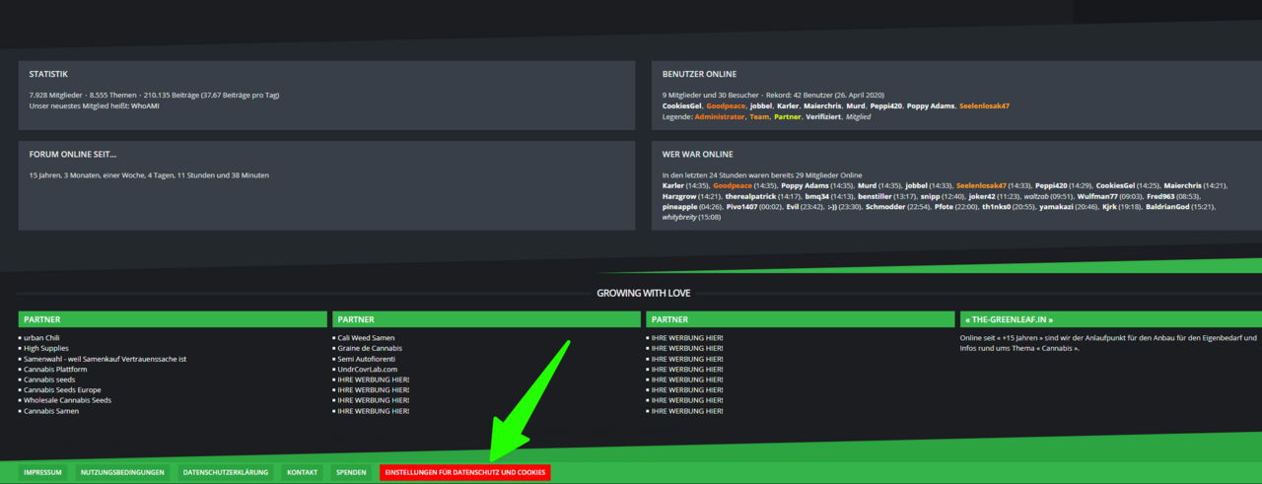Click the Spenden button

[351, 472]
